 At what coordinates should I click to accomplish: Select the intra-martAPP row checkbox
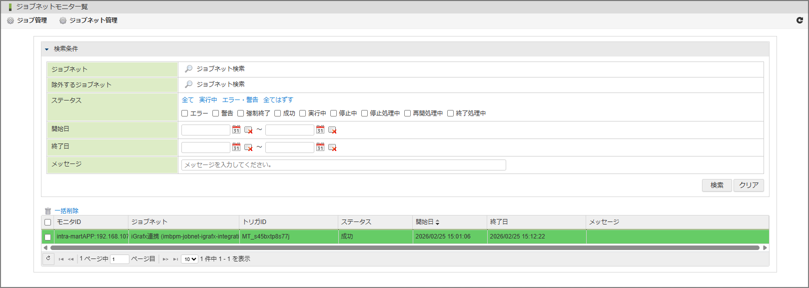click(x=48, y=237)
